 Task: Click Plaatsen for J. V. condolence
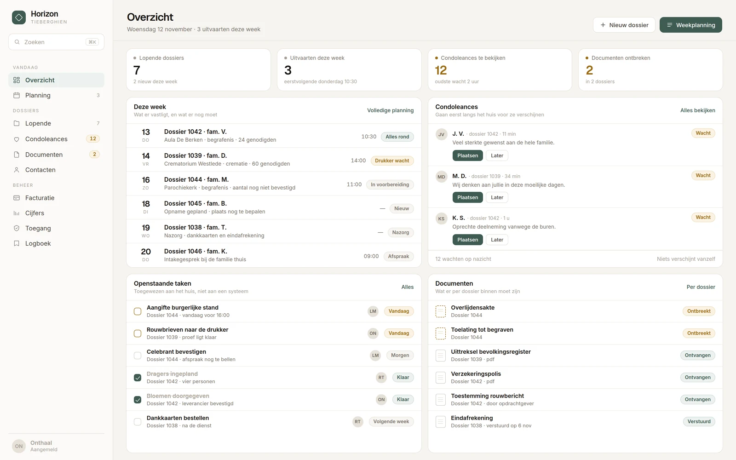click(x=467, y=155)
